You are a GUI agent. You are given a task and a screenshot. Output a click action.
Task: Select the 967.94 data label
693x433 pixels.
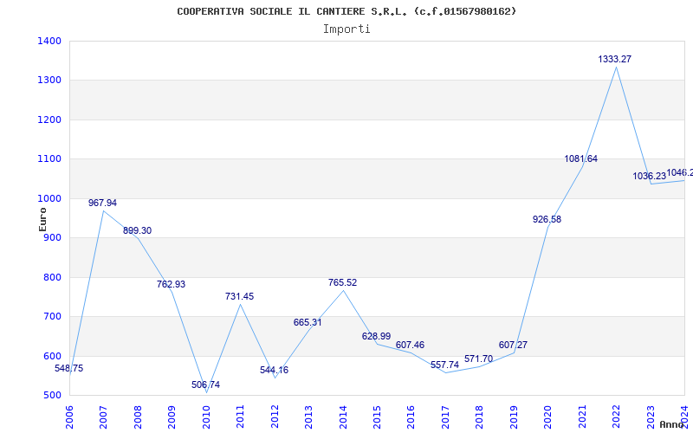point(102,203)
